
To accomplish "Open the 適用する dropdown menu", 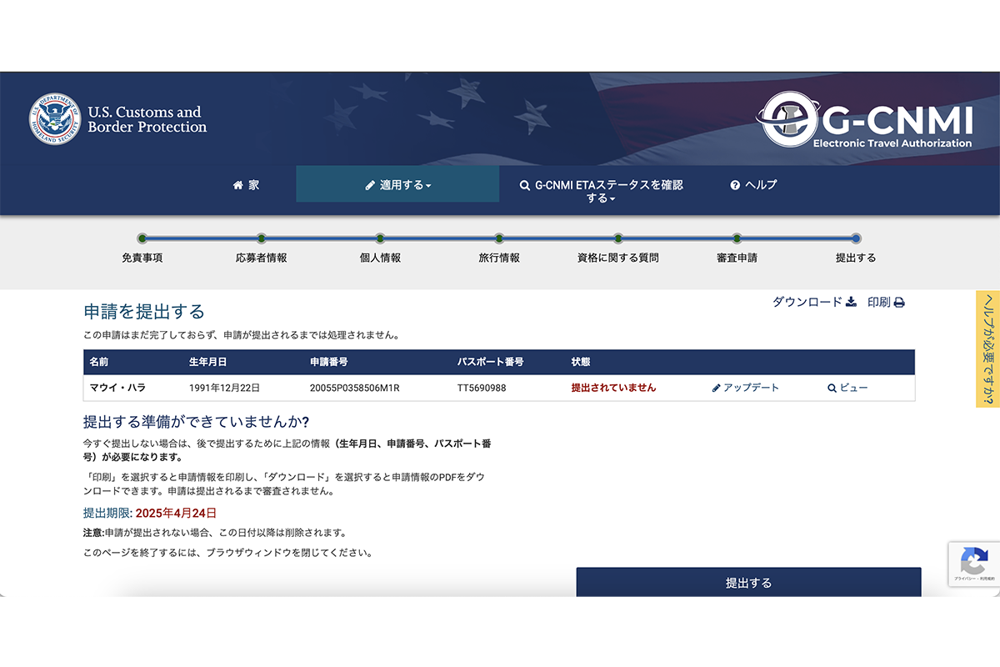I will point(397,185).
